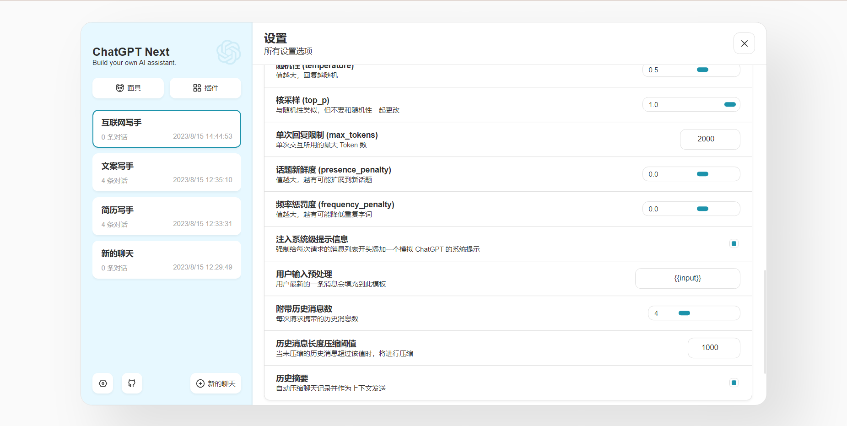Click the mask icon beside 面具

[x=120, y=88]
